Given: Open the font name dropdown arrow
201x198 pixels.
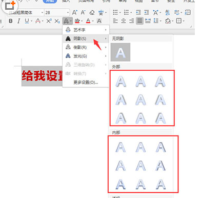Looking at the screenshot, I should (x=42, y=13).
